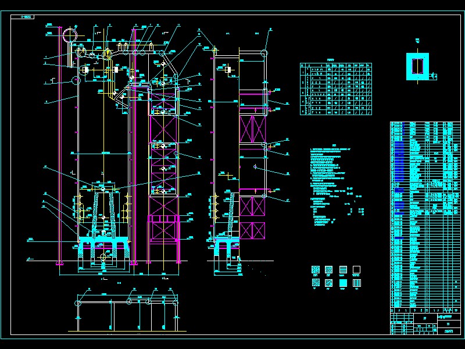Toggle the dotted-hatch legend swatch in the legend row
This screenshot has height=349, width=465.
[x=316, y=269]
